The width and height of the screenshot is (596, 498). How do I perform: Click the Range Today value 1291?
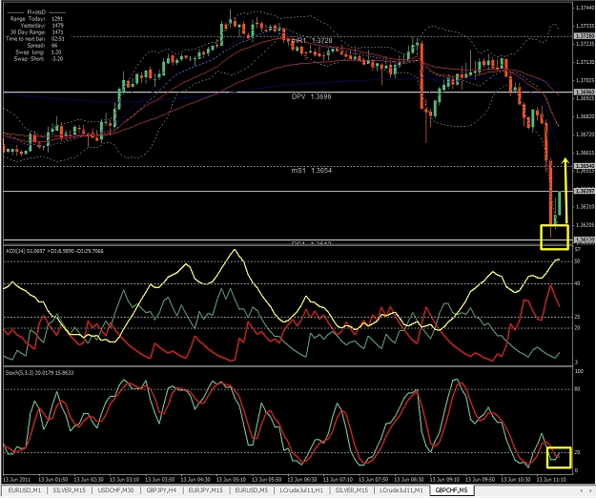point(57,19)
